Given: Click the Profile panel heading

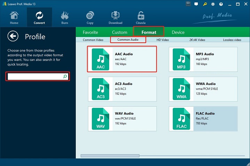Looking at the screenshot, I should click(35, 37).
